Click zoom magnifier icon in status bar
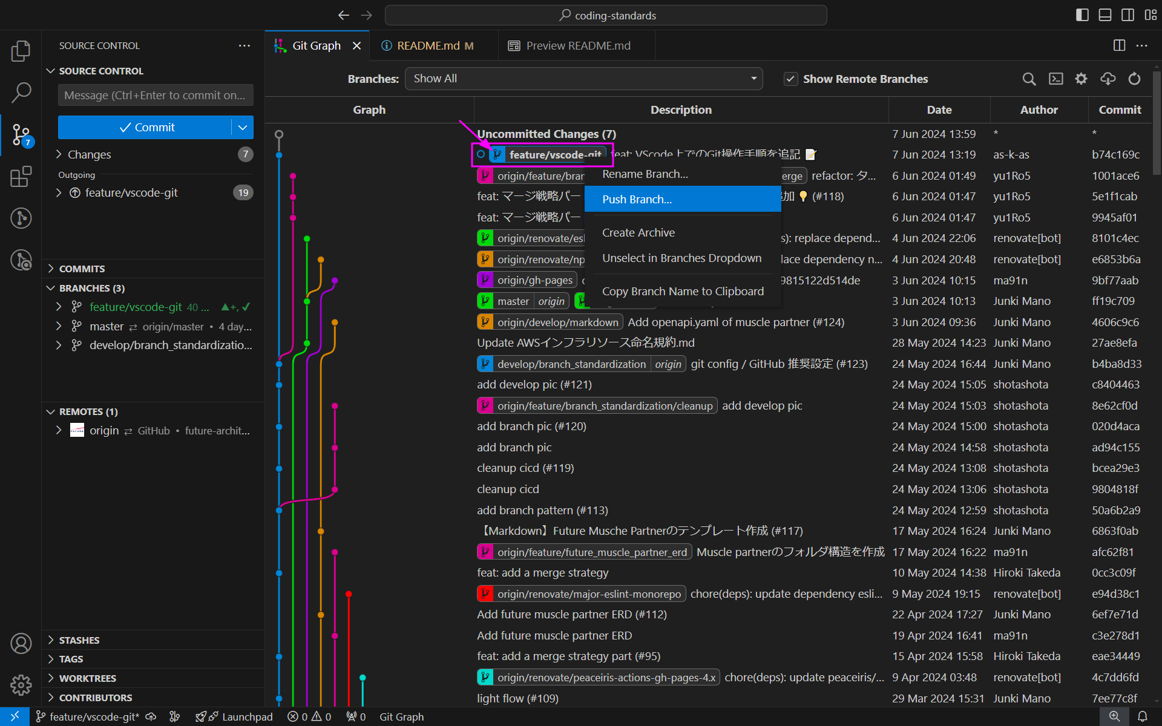1162x726 pixels. pyautogui.click(x=1114, y=716)
